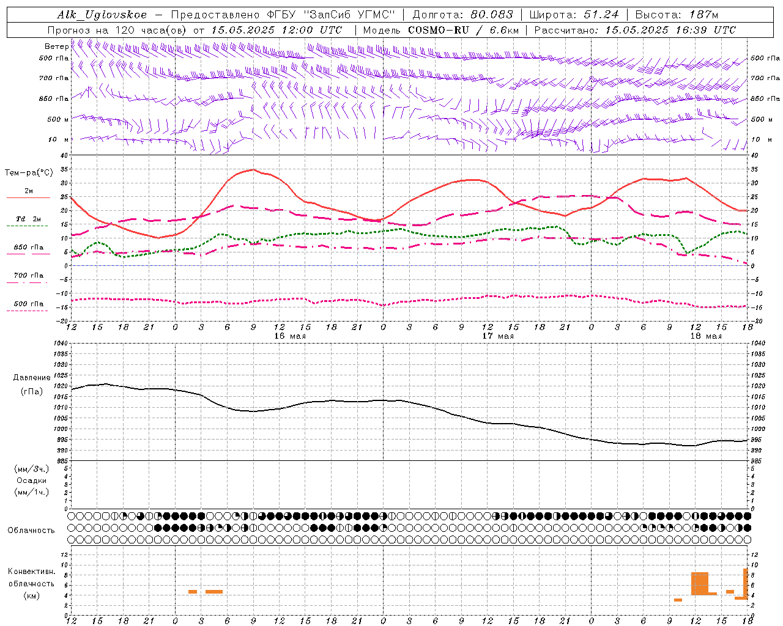Click the station name Alk_Uglovskoe
The image size is (783, 626).
102,15
